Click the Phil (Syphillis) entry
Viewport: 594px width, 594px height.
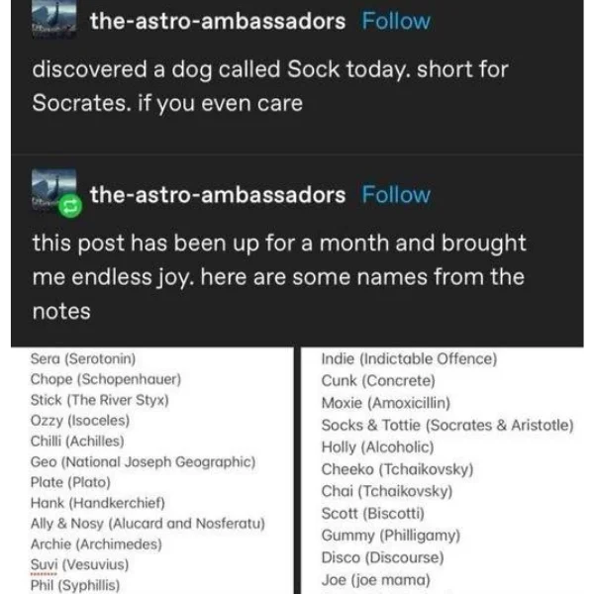tap(75, 585)
